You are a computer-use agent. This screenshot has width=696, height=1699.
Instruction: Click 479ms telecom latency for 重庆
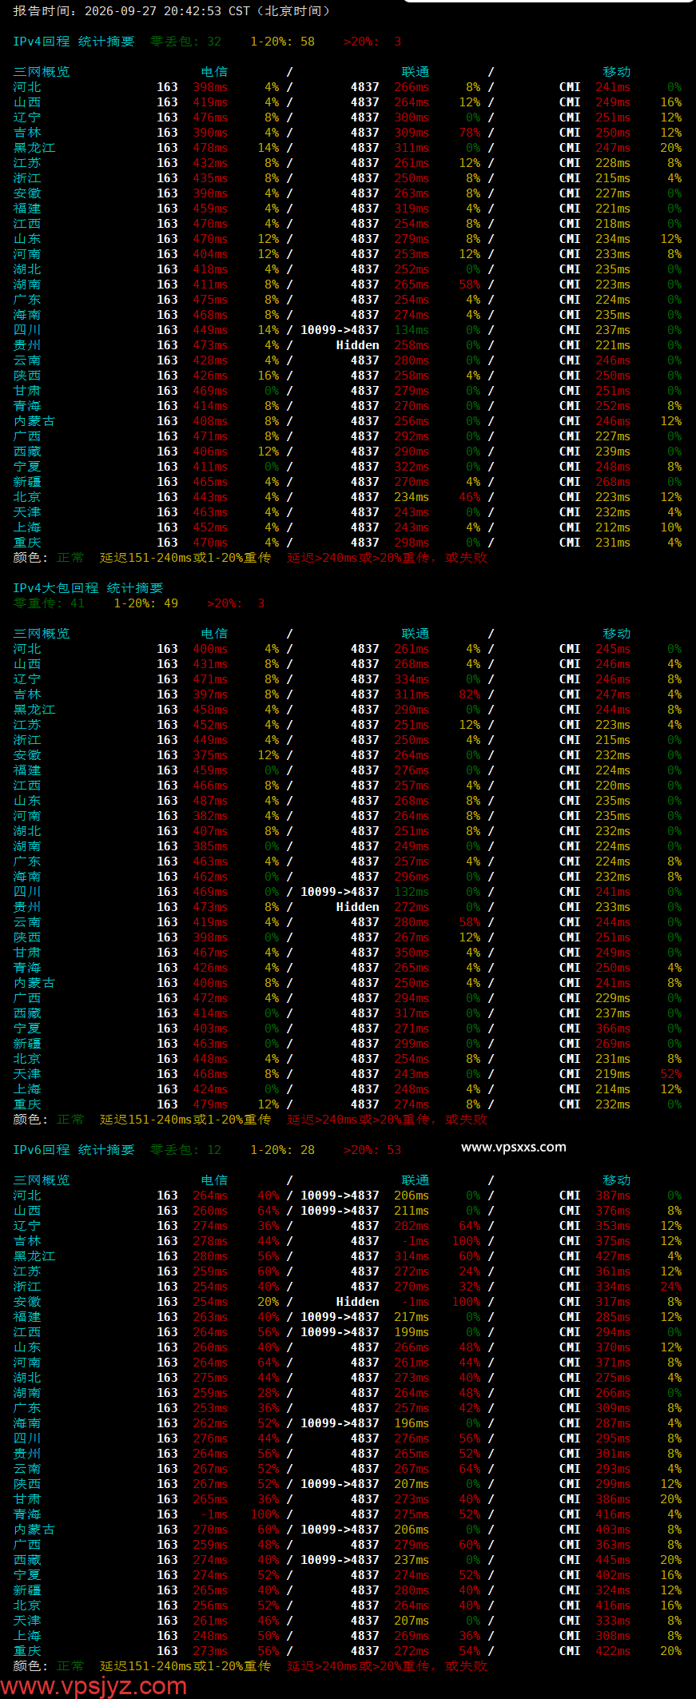210,1104
